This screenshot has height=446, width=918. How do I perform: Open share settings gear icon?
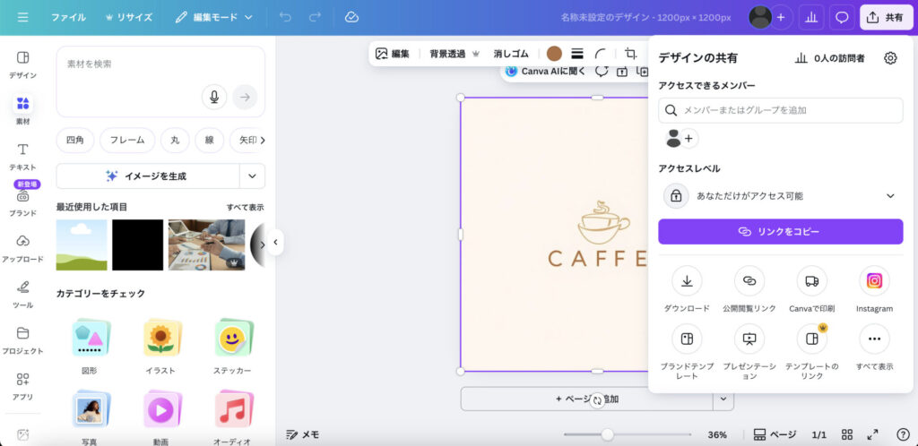[890, 58]
